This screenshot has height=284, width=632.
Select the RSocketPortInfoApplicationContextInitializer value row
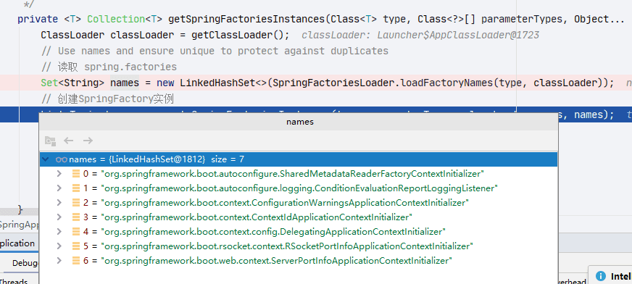tap(299, 246)
